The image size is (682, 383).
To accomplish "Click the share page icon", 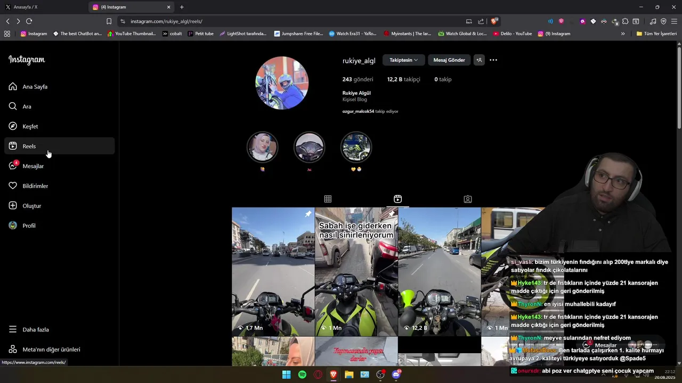I will 481,21.
